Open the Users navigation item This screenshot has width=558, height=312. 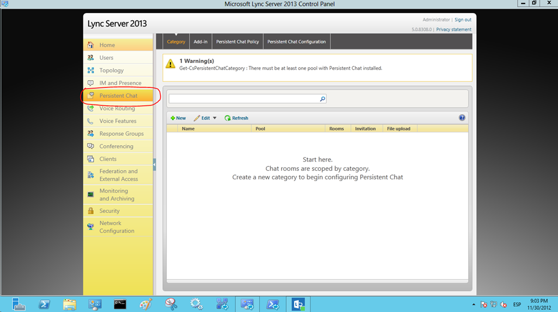click(106, 58)
